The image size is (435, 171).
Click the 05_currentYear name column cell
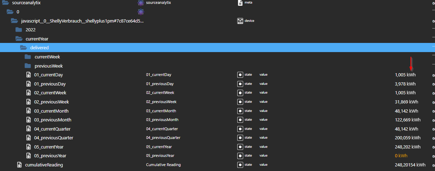(159, 147)
